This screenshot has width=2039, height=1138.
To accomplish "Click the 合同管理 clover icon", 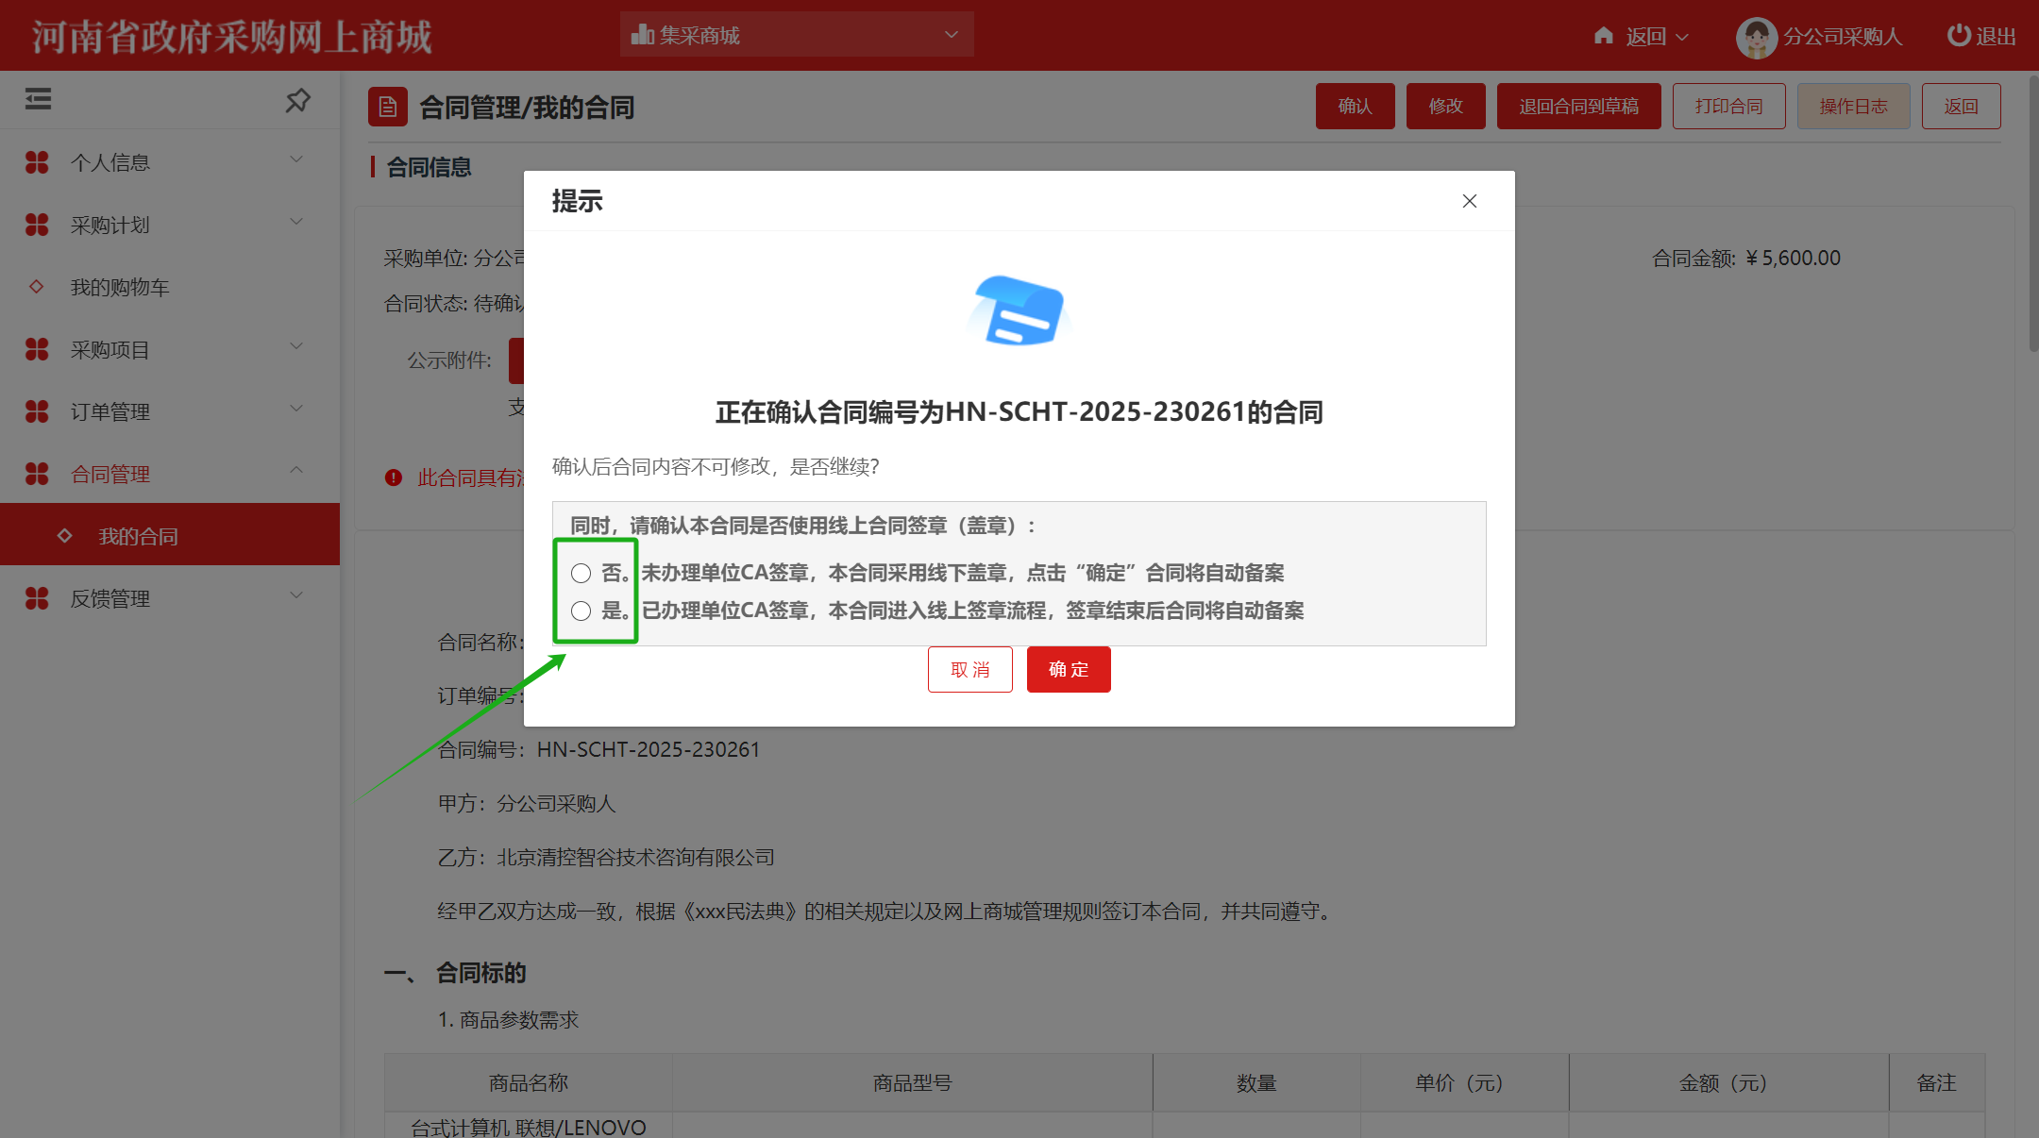I will coord(37,474).
